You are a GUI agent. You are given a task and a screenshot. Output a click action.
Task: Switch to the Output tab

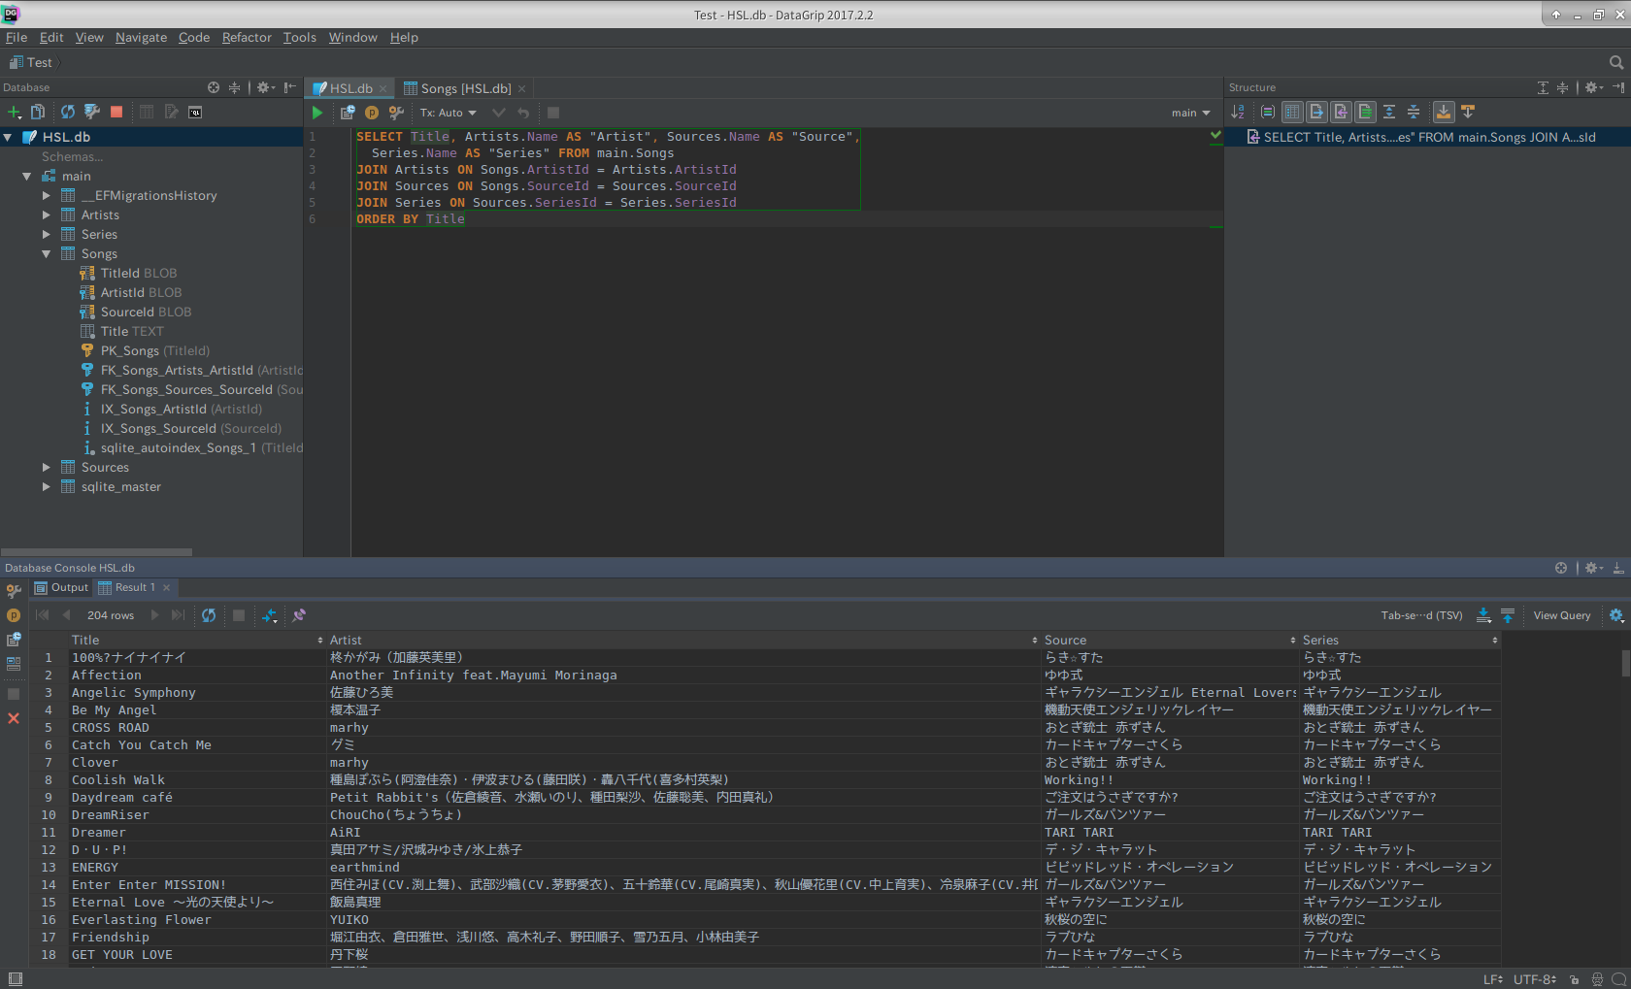click(x=61, y=587)
